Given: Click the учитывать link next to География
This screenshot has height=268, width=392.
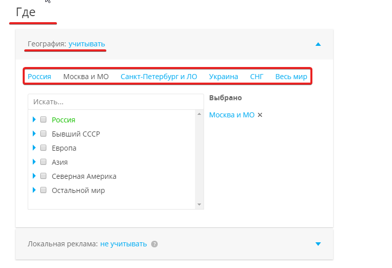Looking at the screenshot, I should (87, 44).
